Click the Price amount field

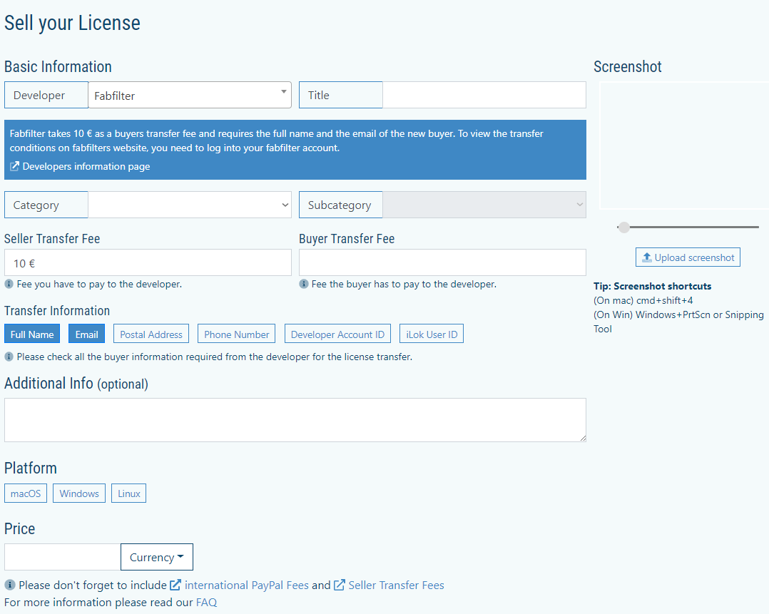tap(62, 557)
